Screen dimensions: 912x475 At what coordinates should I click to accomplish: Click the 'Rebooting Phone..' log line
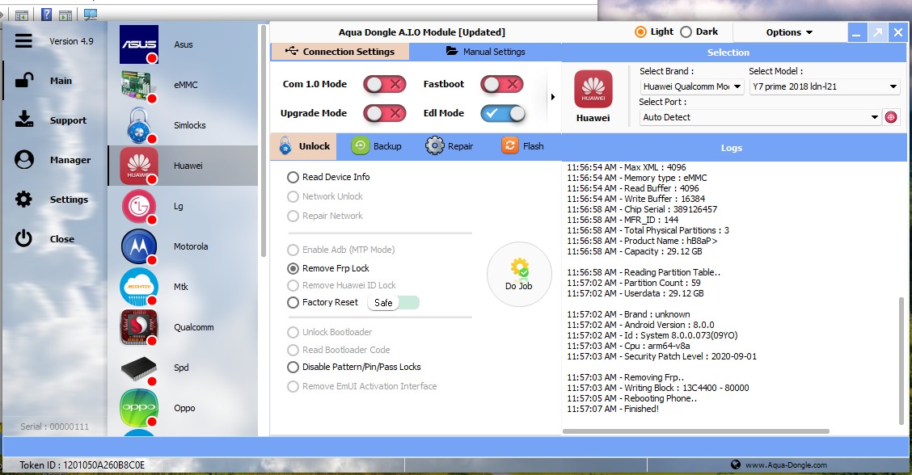[631, 398]
